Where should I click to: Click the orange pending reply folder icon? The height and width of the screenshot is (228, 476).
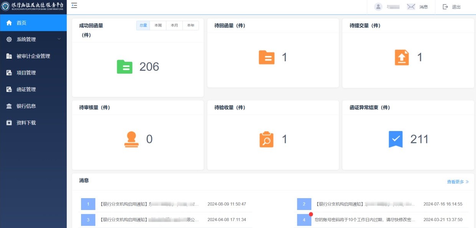point(267,57)
